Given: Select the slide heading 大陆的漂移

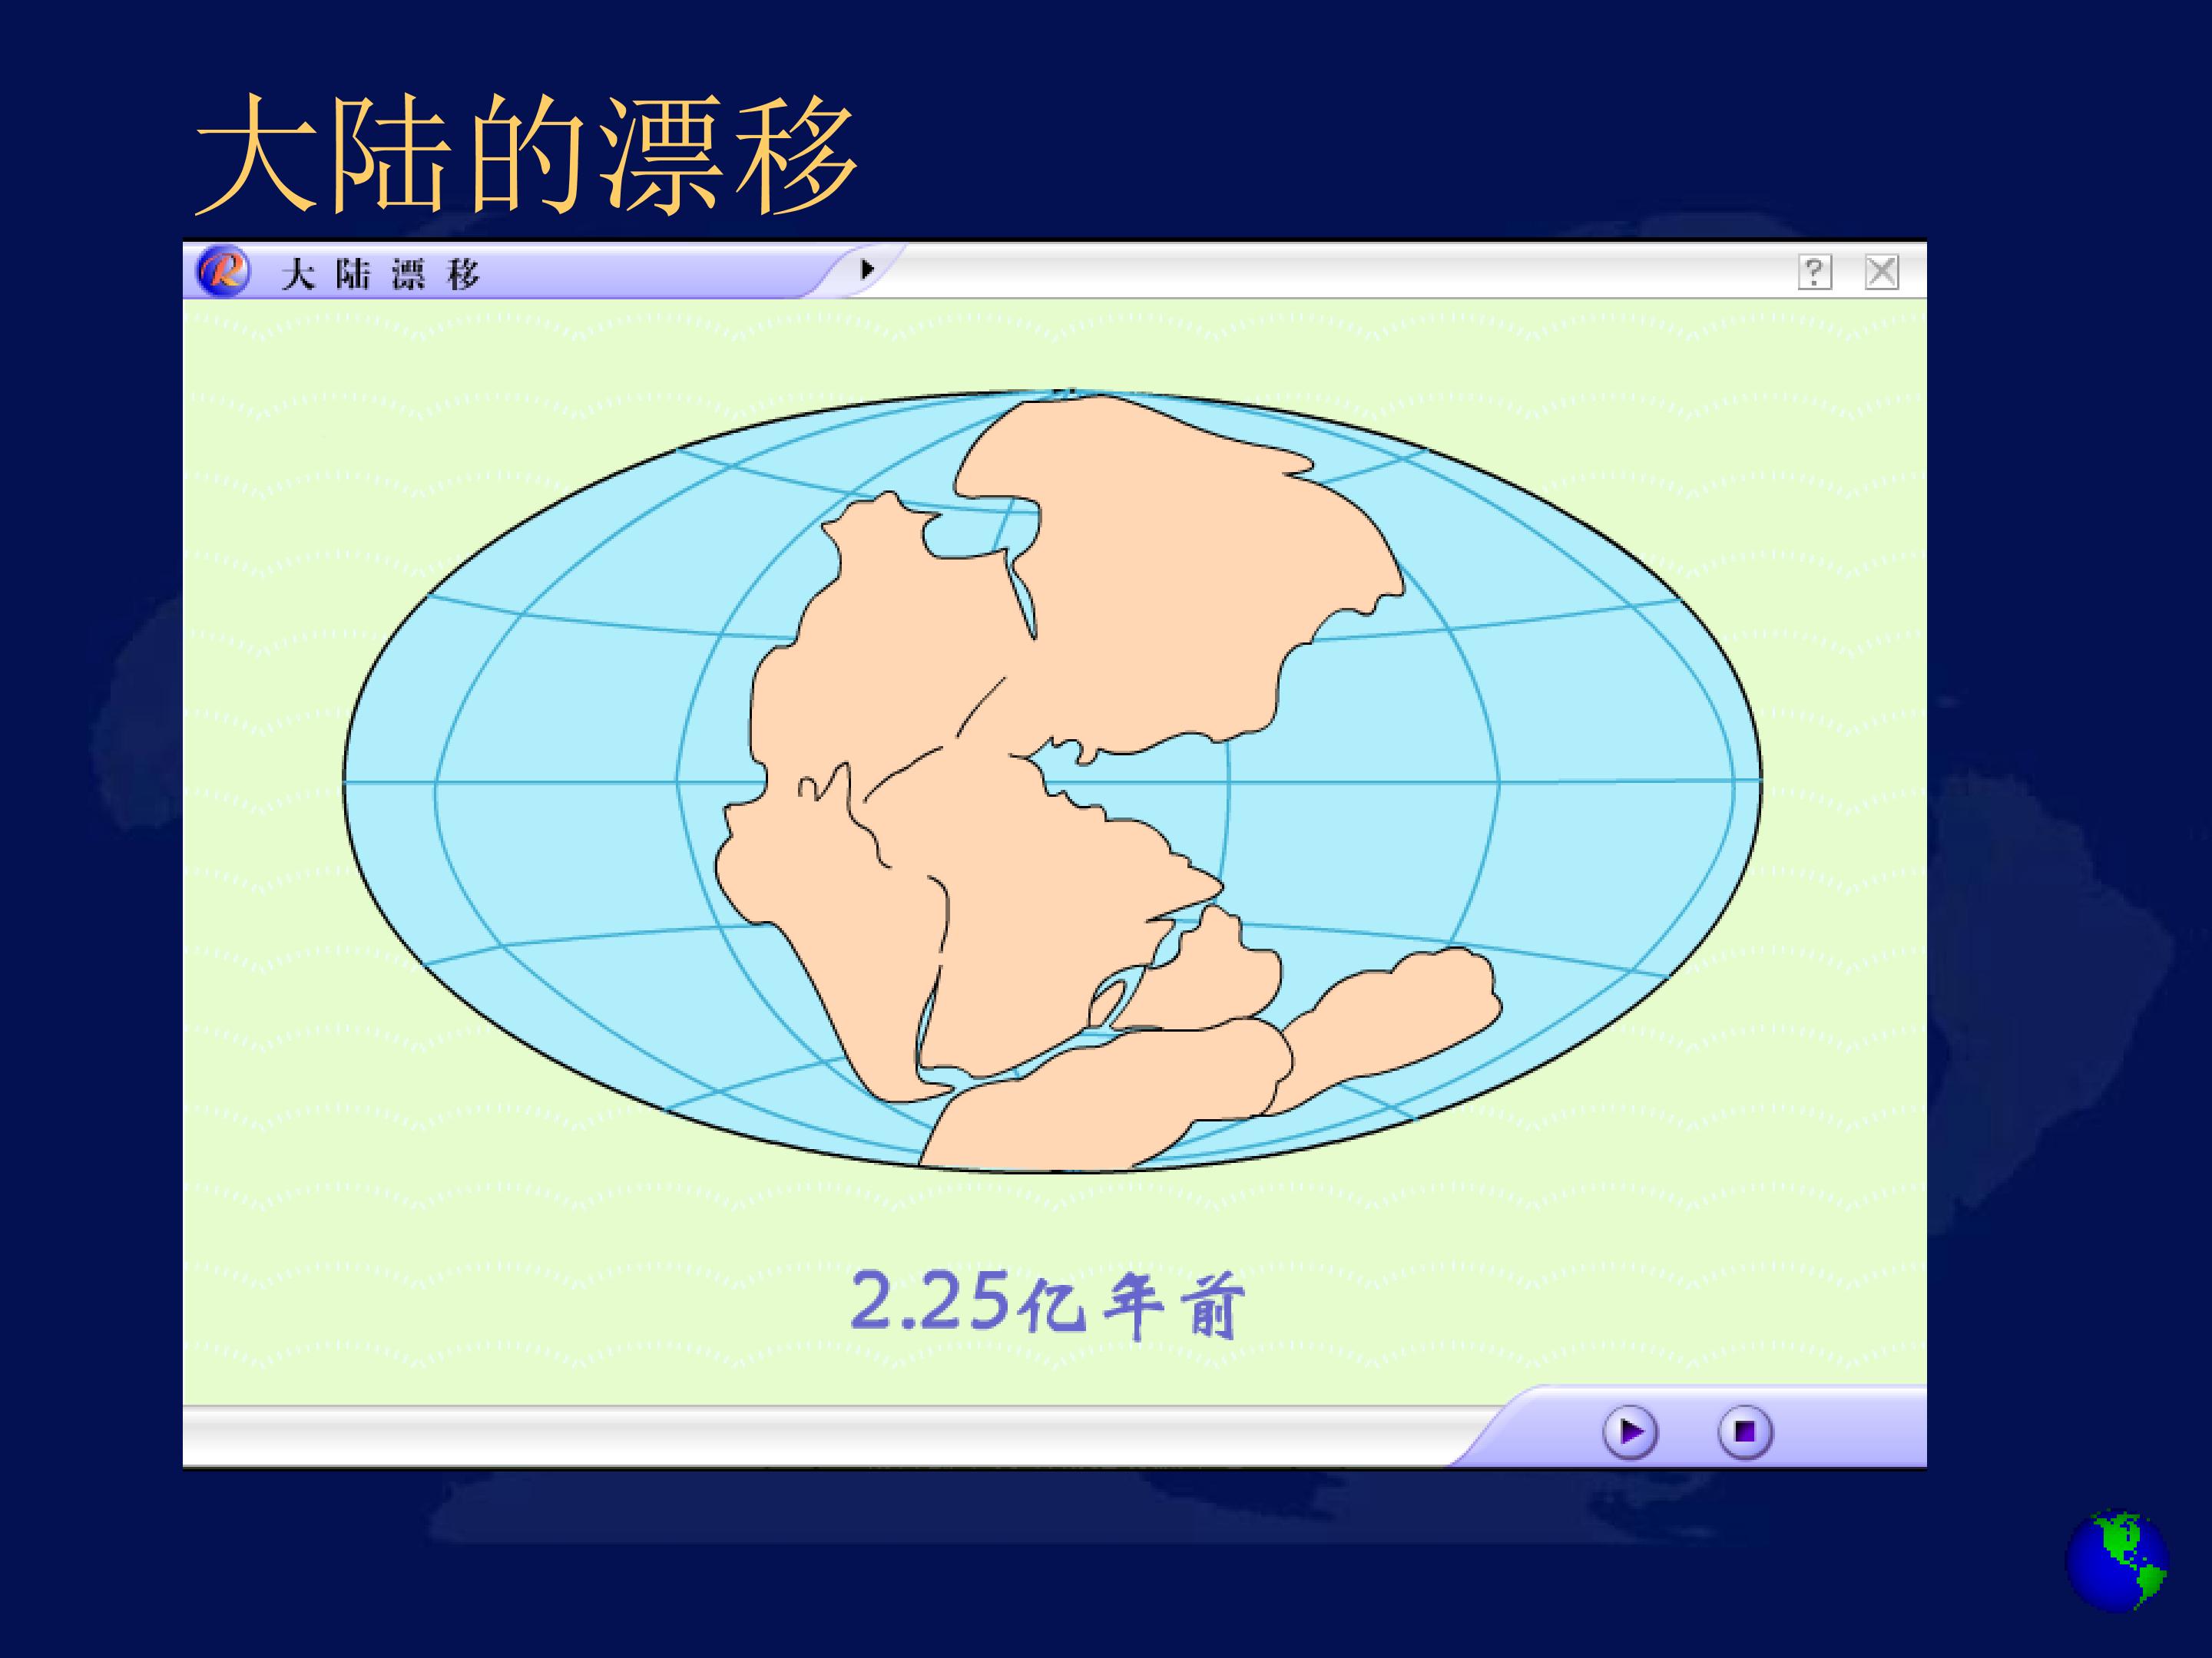Looking at the screenshot, I should coord(526,155).
